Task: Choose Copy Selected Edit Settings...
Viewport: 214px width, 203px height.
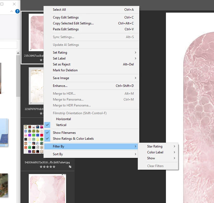Action: (92, 23)
